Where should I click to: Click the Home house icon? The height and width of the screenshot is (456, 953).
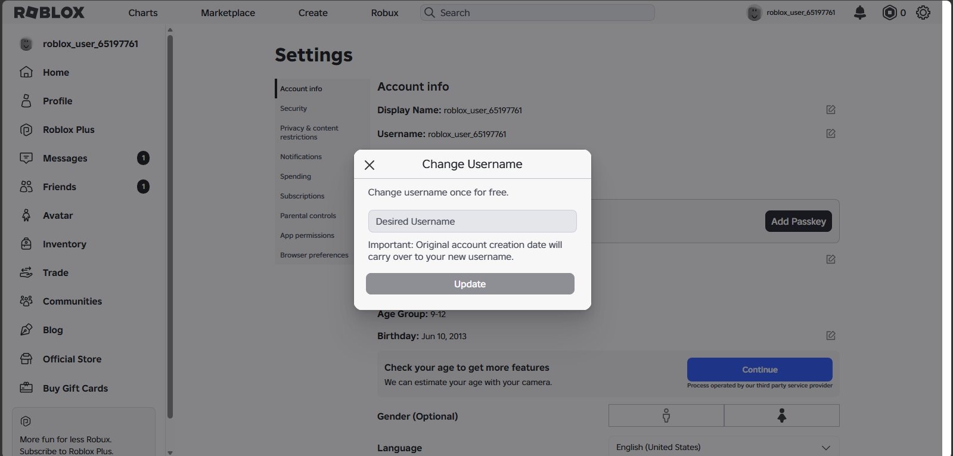click(x=26, y=72)
